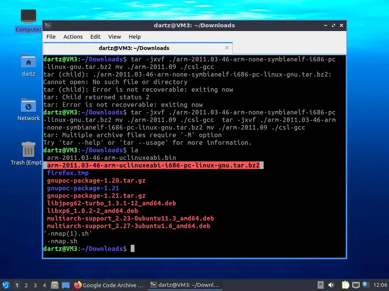Open the View menu

point(114,37)
